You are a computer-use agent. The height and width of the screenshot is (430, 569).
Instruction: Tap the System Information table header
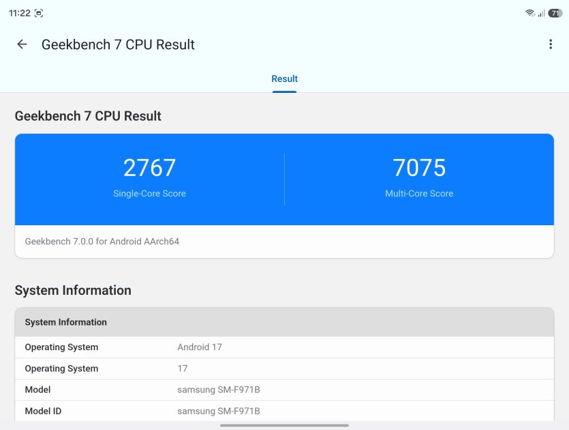(x=285, y=322)
